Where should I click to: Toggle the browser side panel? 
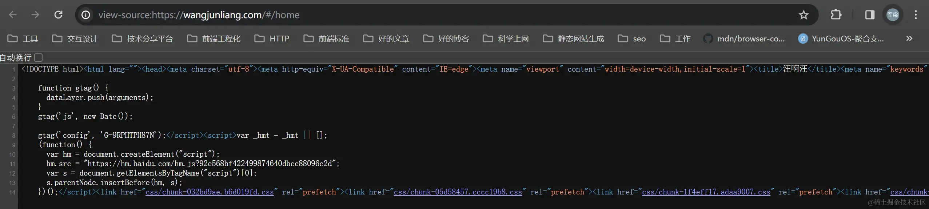click(x=870, y=15)
